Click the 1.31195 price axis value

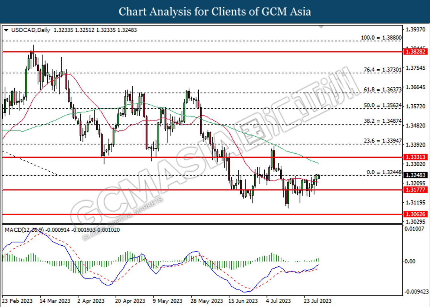[416, 202]
